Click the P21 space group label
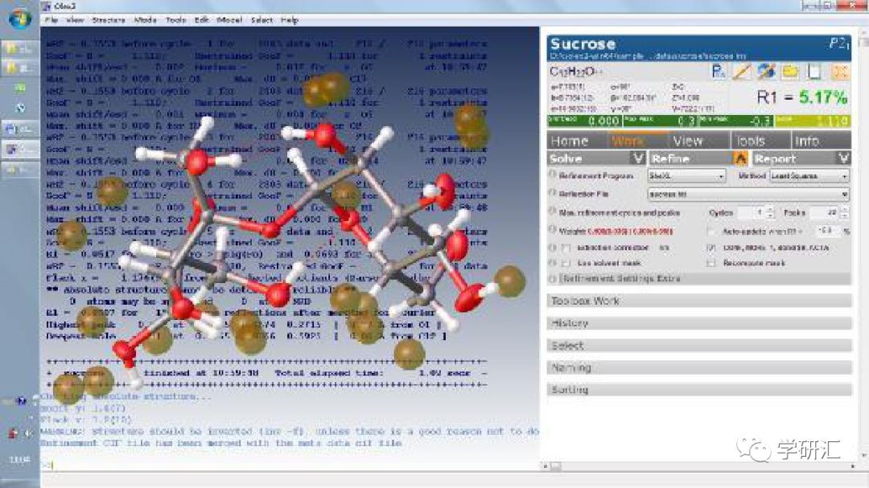The height and width of the screenshot is (488, 869). click(x=838, y=43)
